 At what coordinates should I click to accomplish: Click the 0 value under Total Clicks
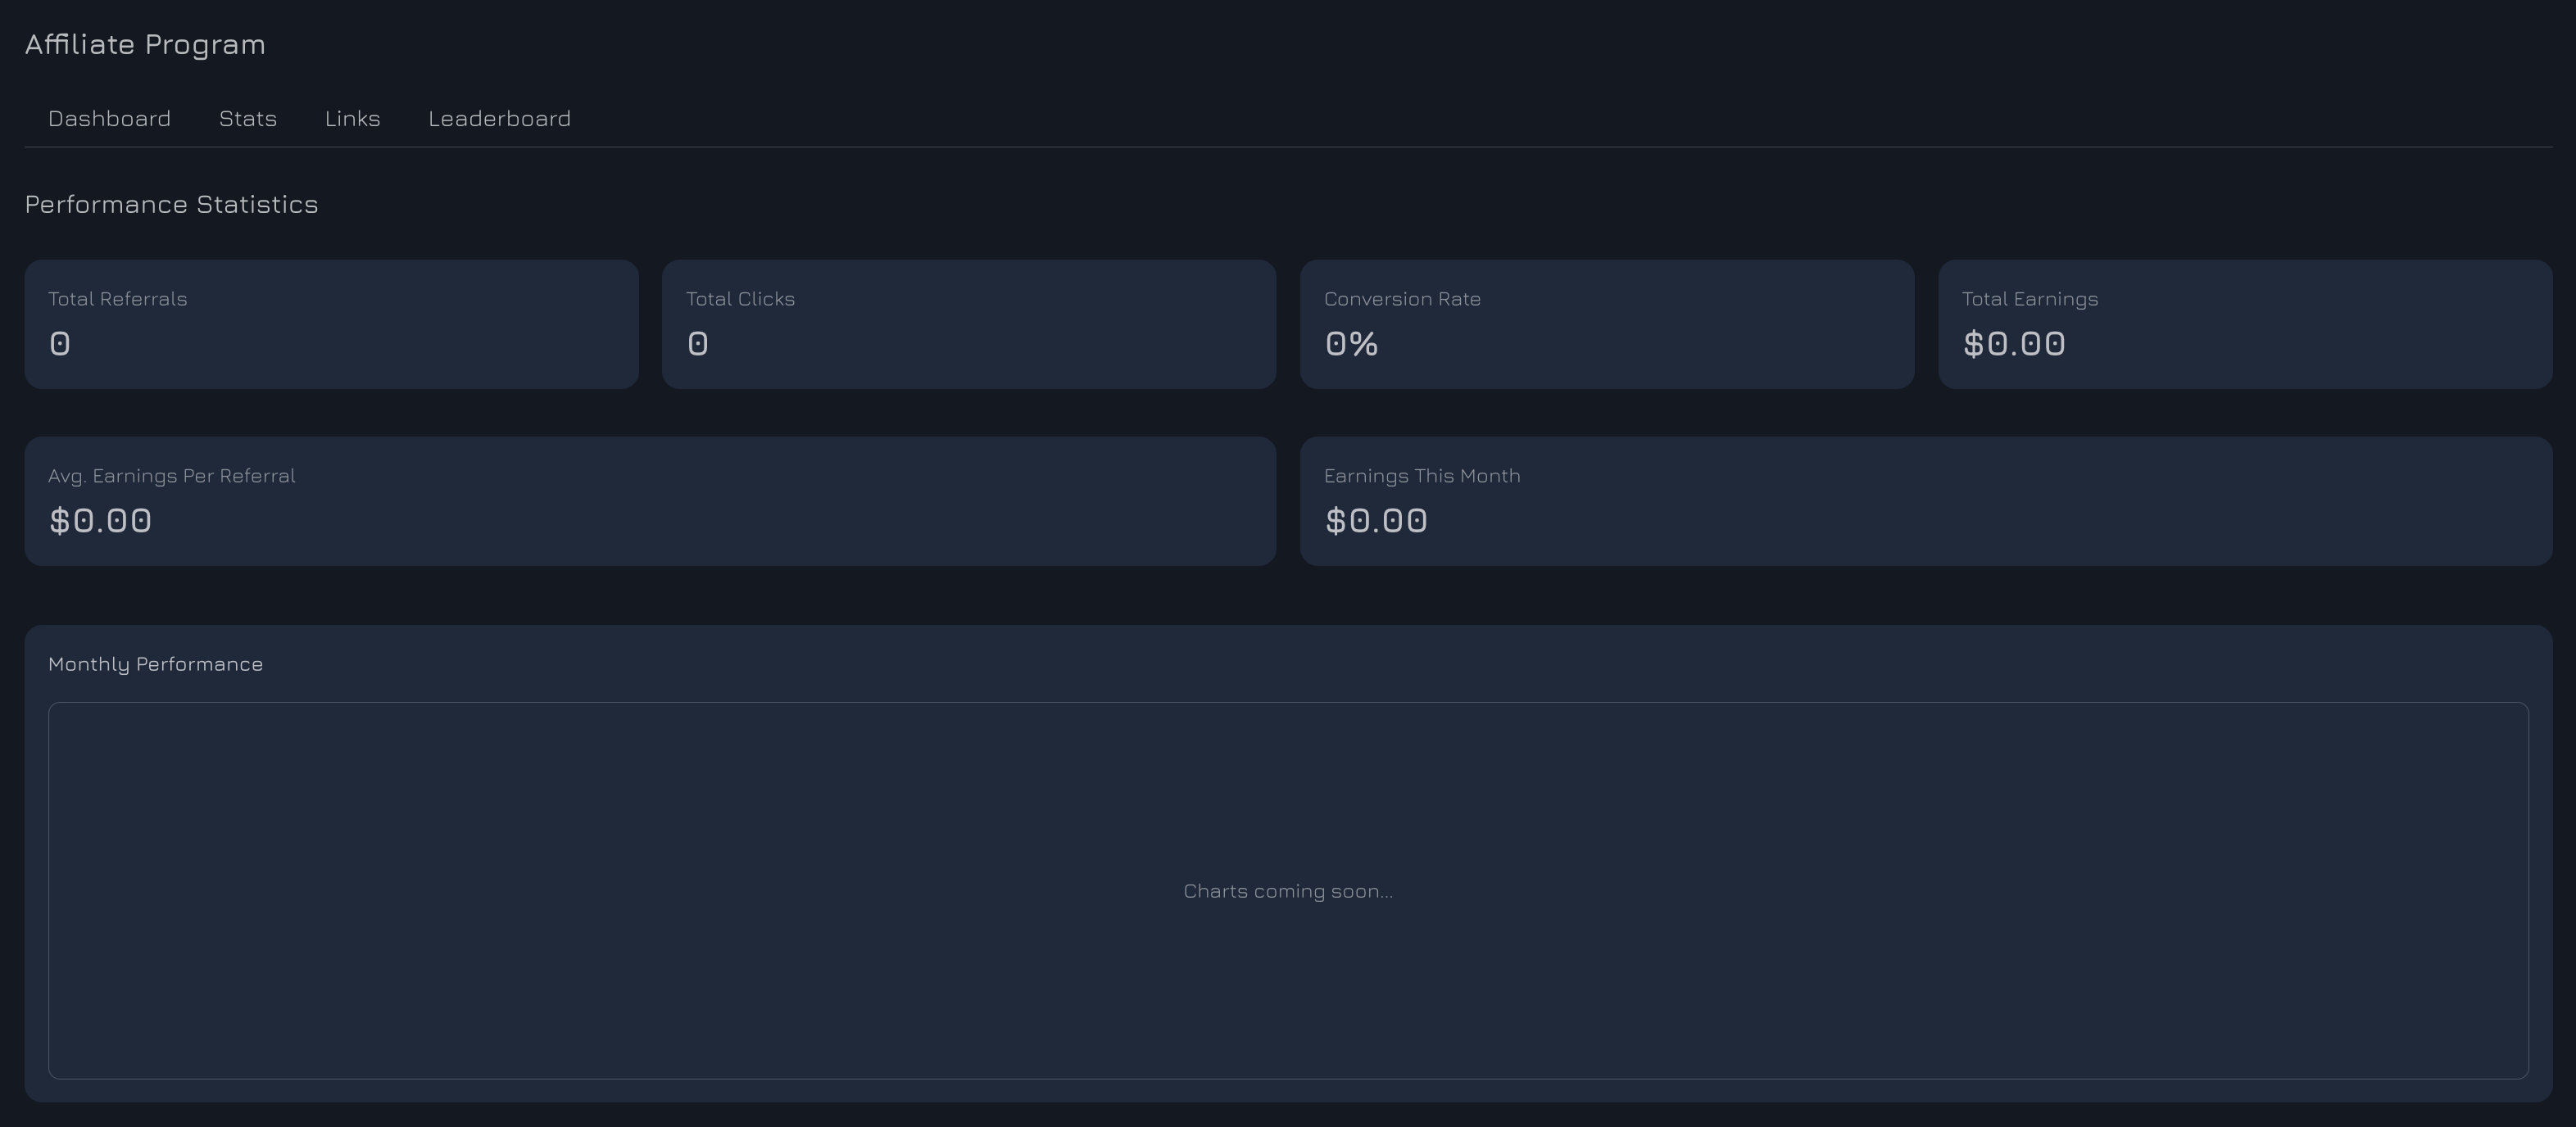pyautogui.click(x=698, y=344)
